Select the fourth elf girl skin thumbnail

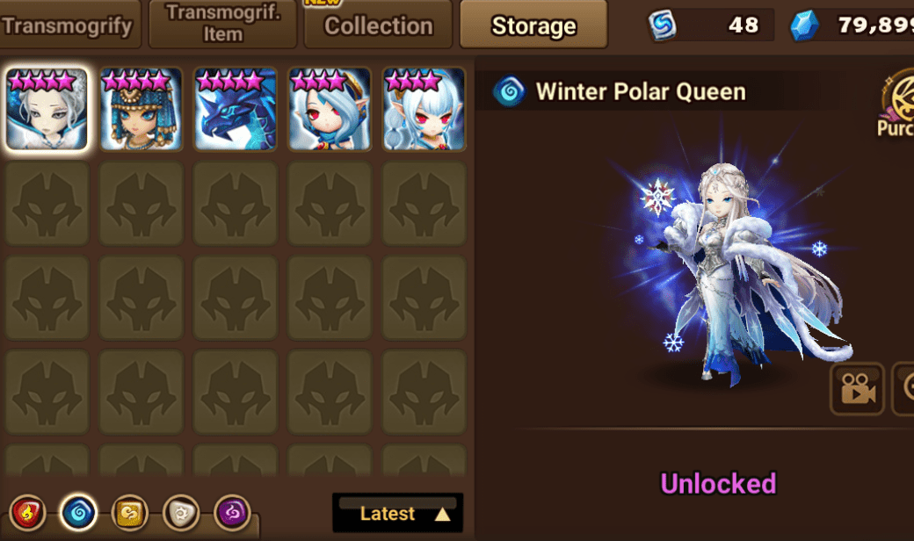coord(330,109)
